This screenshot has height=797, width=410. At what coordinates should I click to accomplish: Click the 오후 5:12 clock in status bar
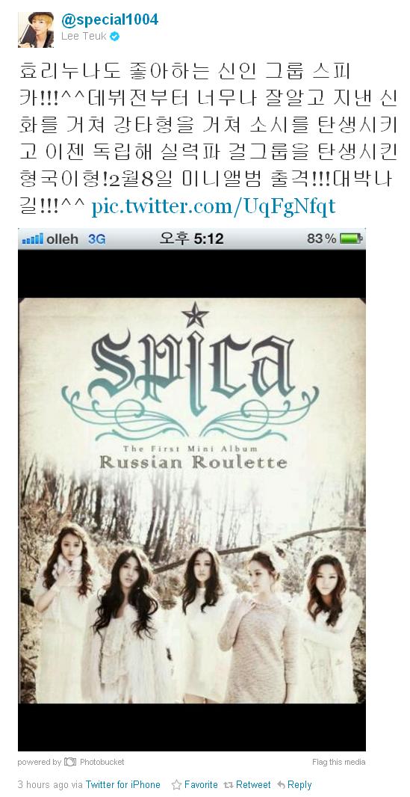coord(191,239)
